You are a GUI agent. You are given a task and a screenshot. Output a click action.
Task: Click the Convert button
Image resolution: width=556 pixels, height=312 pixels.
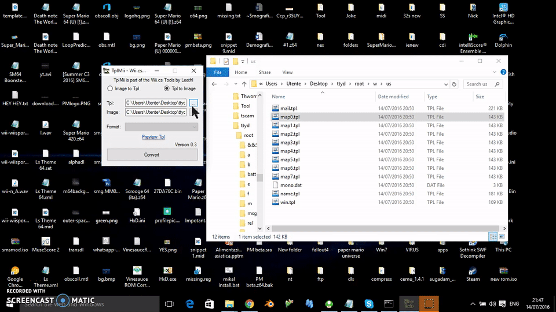coord(152,155)
